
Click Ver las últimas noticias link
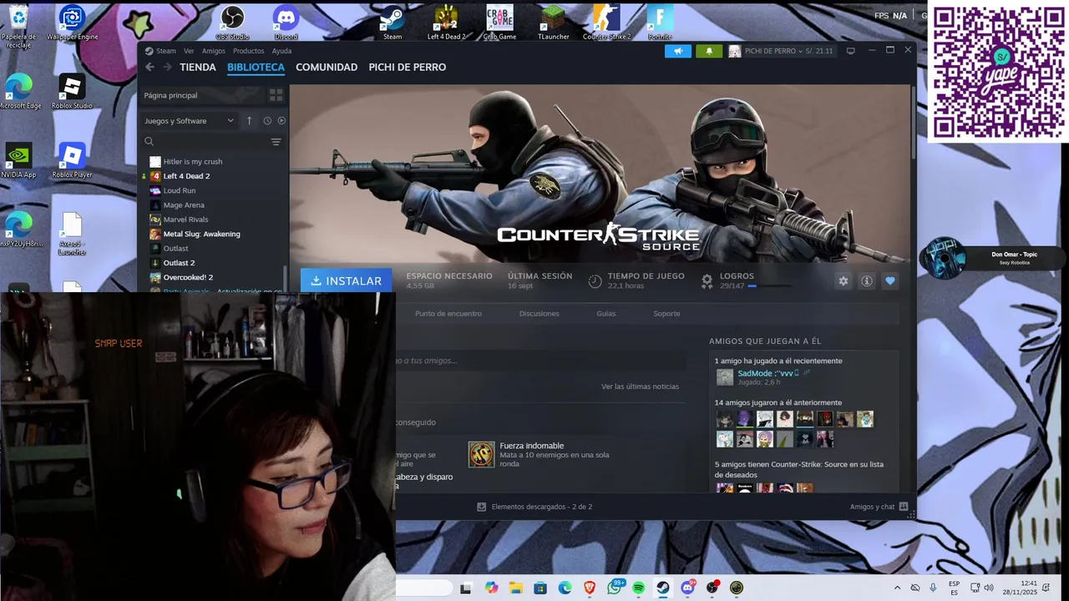pyautogui.click(x=640, y=386)
